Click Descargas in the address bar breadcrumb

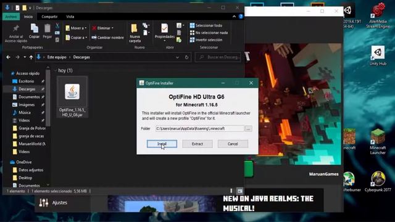tap(81, 57)
